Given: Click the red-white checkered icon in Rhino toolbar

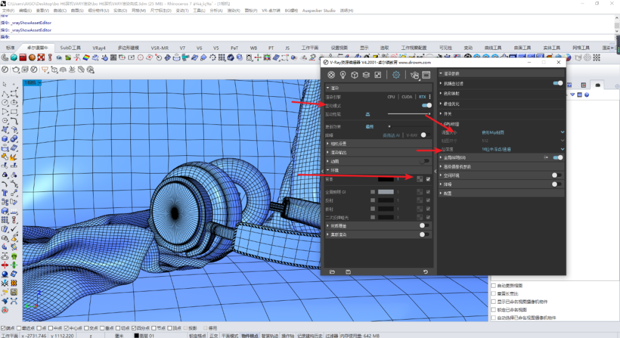Looking at the screenshot, I should tap(41, 58).
